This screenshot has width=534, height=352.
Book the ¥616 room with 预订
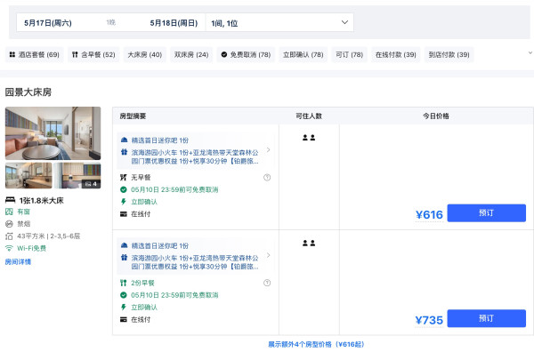tap(486, 213)
